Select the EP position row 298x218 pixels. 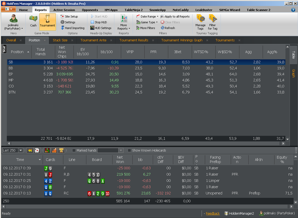tap(146, 74)
